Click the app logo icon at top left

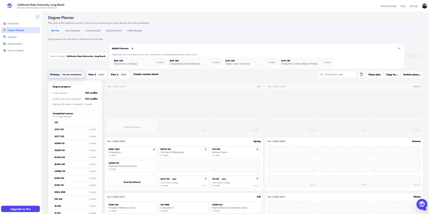coord(10,6)
